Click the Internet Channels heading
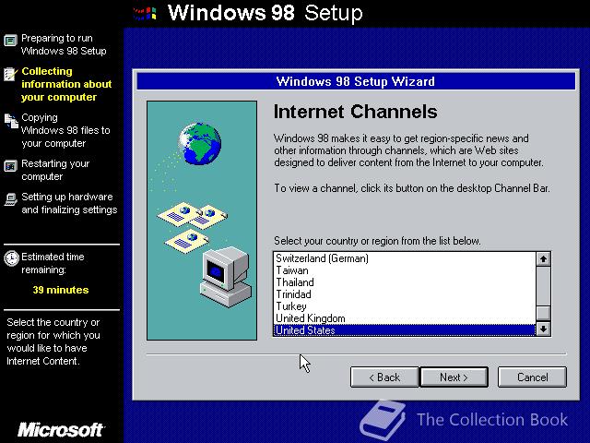 [x=355, y=112]
